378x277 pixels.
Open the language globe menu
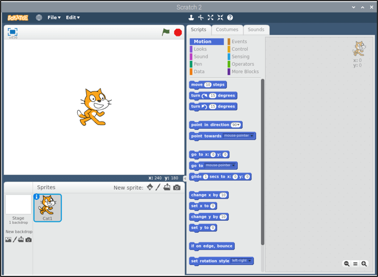39,18
